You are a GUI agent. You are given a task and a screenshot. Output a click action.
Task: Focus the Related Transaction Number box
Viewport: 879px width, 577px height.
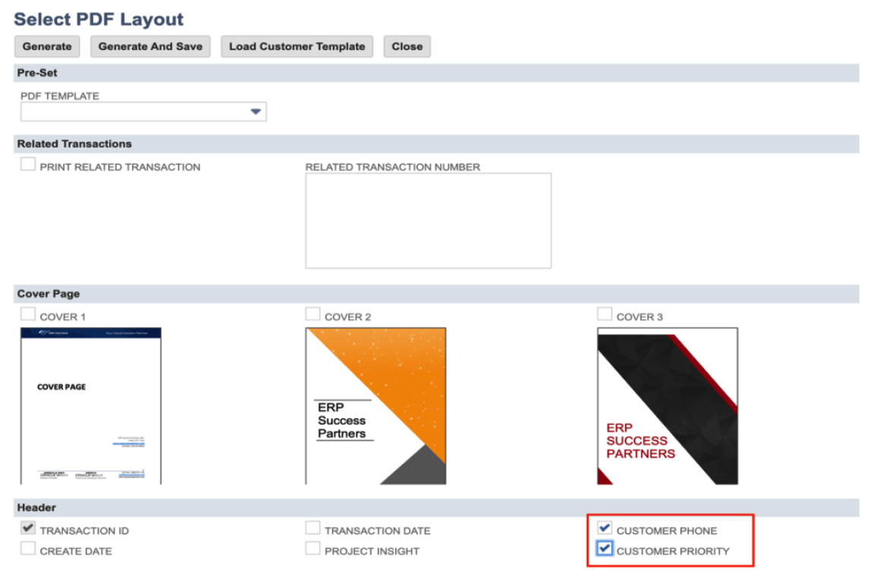point(429,221)
